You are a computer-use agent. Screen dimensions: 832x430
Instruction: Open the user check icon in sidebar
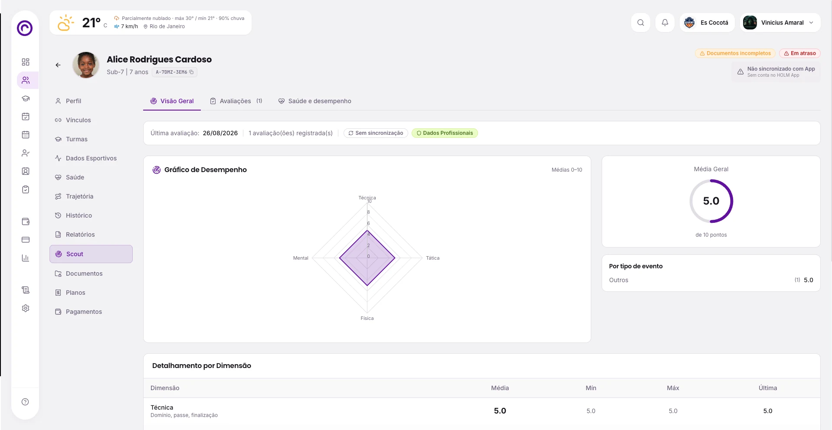(26, 153)
